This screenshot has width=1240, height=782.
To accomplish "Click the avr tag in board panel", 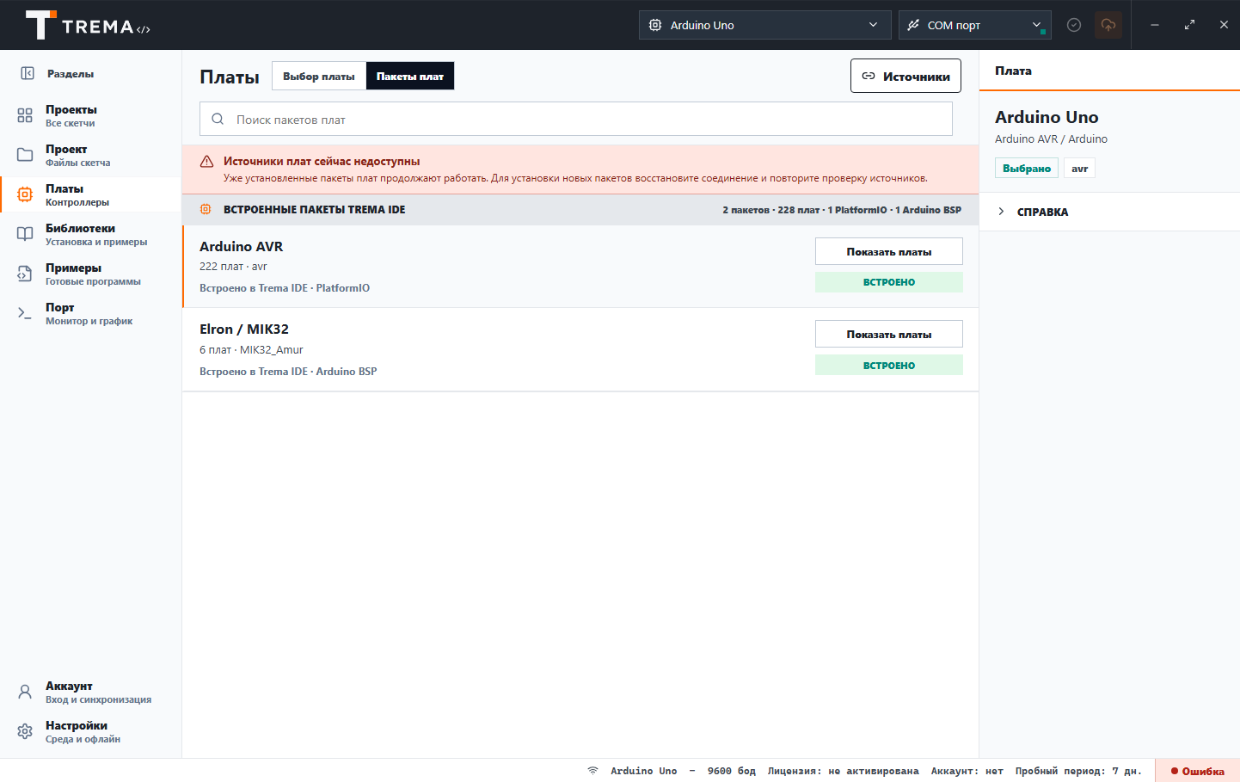I will (1080, 169).
